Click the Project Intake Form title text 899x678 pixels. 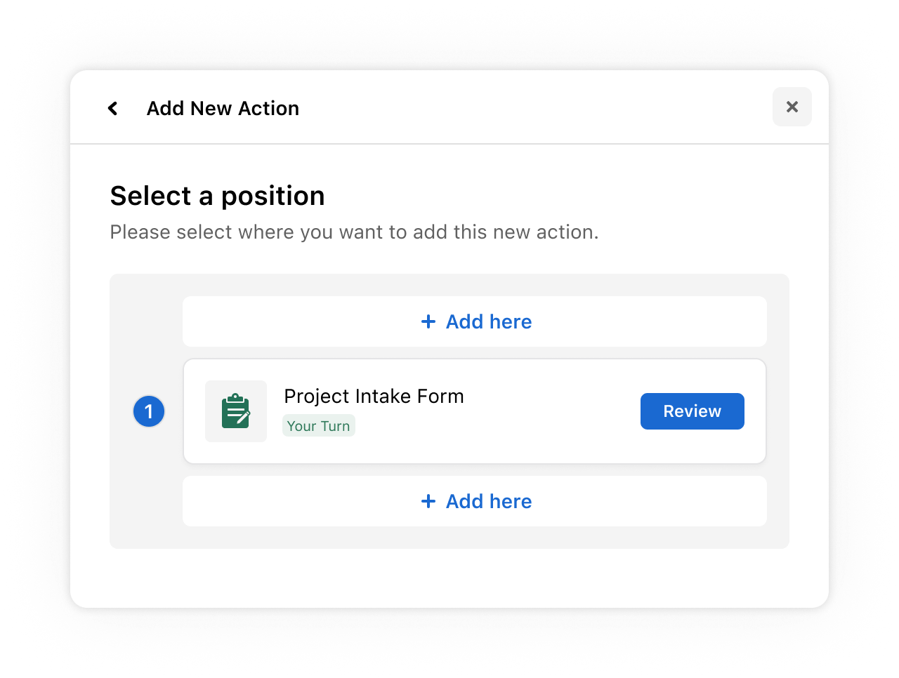(374, 396)
